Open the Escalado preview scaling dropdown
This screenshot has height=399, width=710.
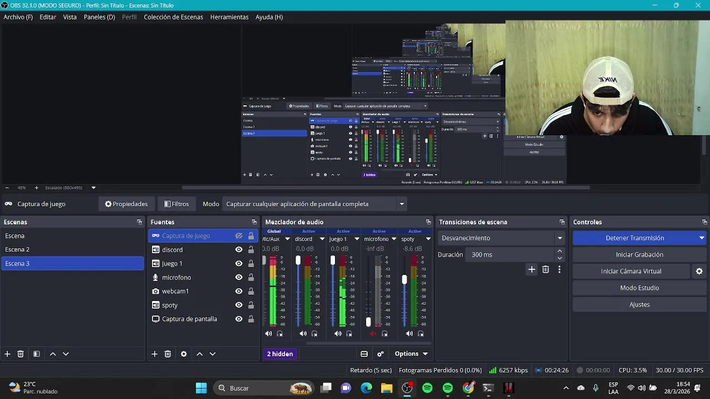pos(93,188)
